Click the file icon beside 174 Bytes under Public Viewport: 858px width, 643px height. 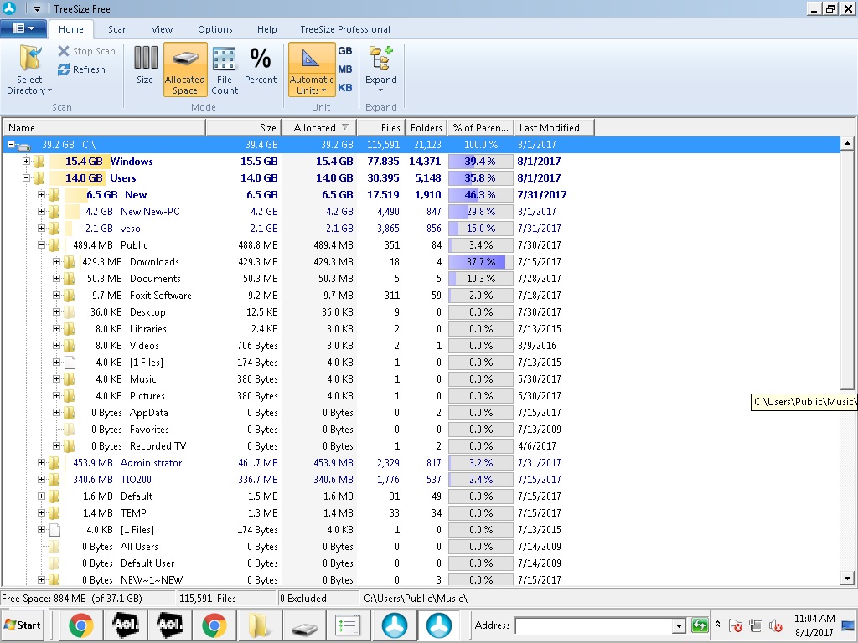point(70,362)
